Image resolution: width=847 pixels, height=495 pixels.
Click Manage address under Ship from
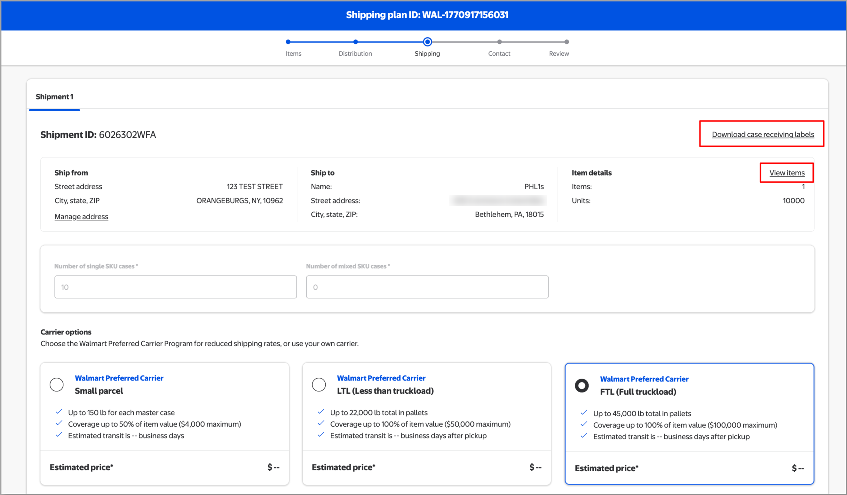tap(81, 217)
